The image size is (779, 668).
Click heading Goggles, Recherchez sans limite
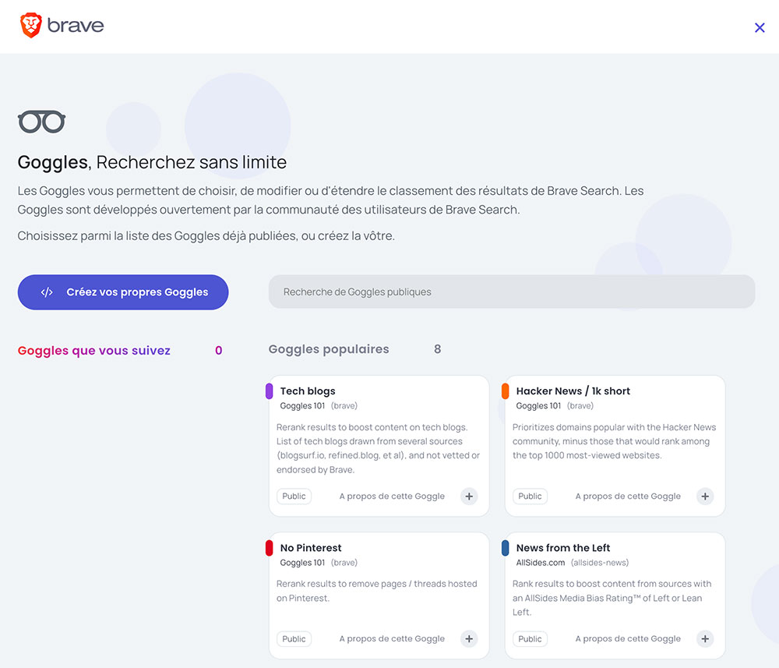coord(152,163)
